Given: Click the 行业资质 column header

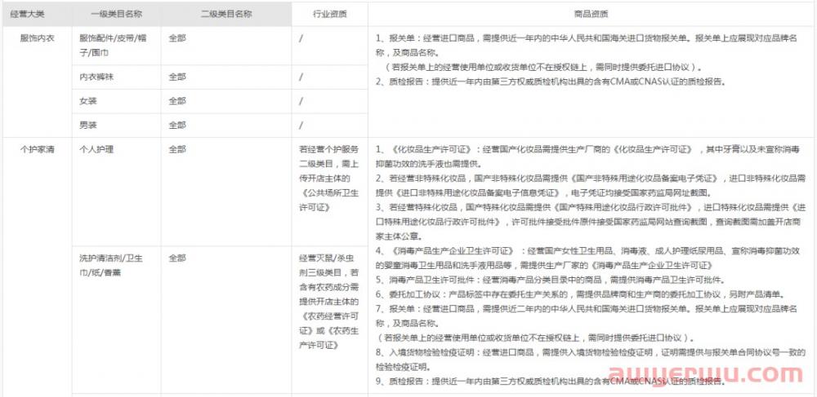Looking at the screenshot, I should click(x=329, y=14).
